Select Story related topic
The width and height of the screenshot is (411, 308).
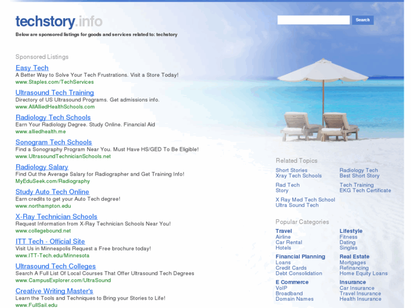pos(282,190)
